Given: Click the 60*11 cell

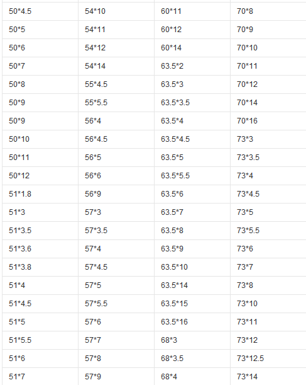Looking at the screenshot, I should (x=192, y=11).
